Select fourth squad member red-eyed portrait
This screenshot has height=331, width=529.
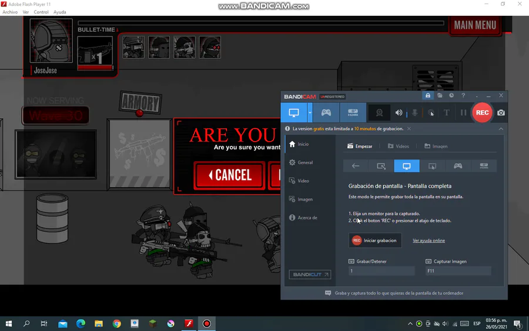click(x=210, y=47)
